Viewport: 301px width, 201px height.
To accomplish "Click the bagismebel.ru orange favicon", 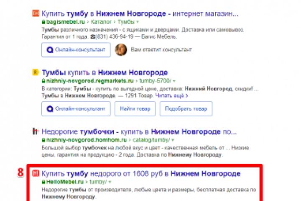I will tap(36, 13).
